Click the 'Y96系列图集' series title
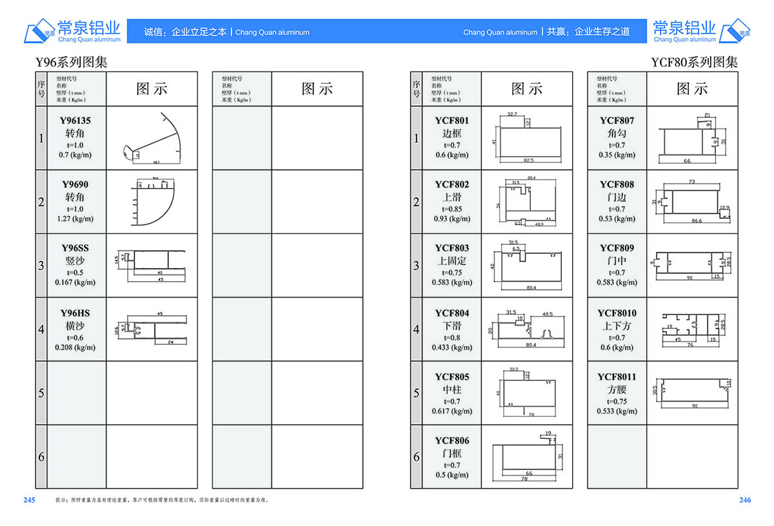 coord(71,63)
